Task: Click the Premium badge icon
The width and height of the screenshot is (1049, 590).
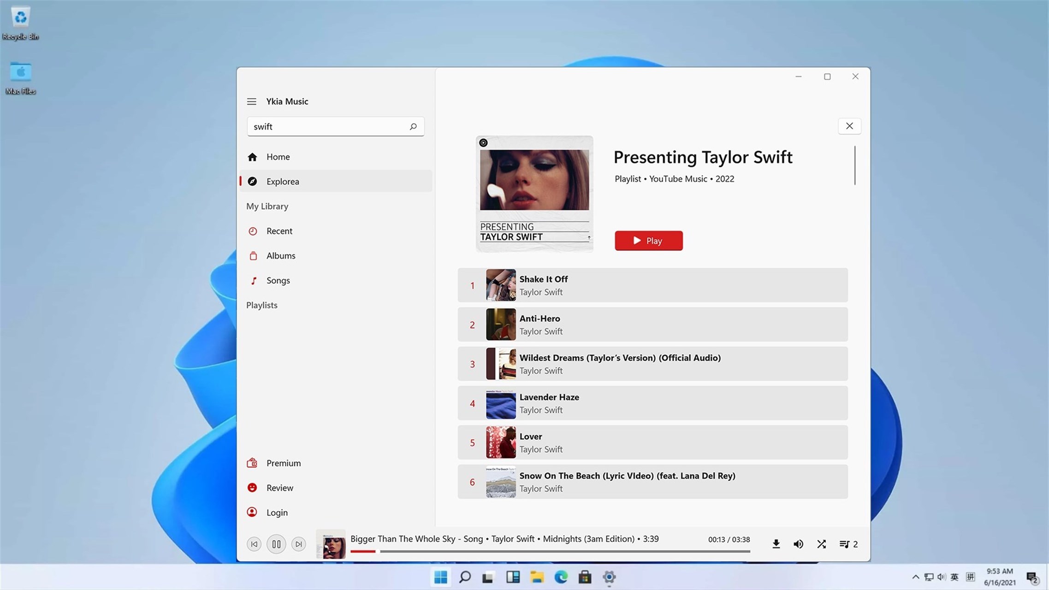Action: click(252, 463)
